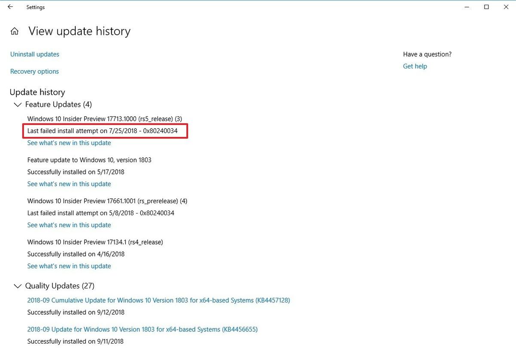Select 'Successfully installed on 9/12/2018' text
This screenshot has height=350, width=516.
(x=76, y=312)
